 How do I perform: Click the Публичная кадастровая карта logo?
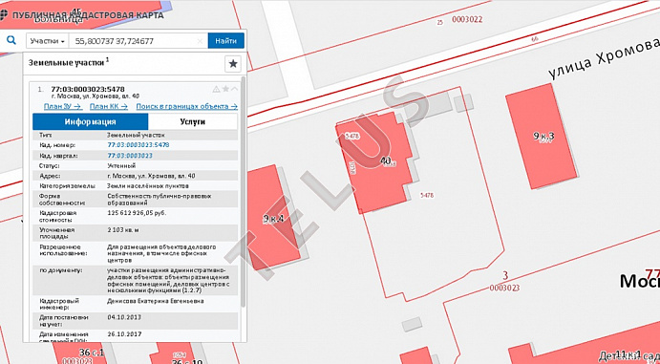pyautogui.click(x=82, y=15)
